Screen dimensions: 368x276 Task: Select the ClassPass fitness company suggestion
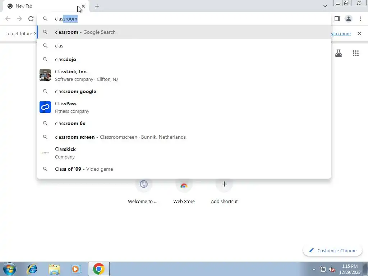184,107
